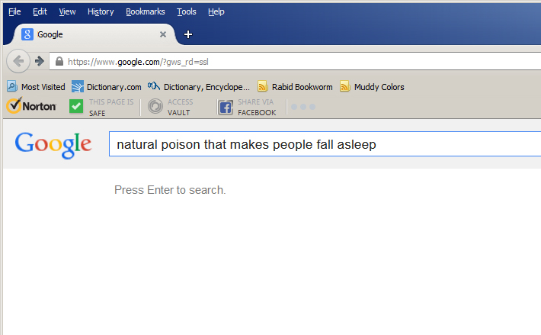Click the green page-is-safe checkmark icon
Screen dimensions: 541x335
tap(76, 107)
